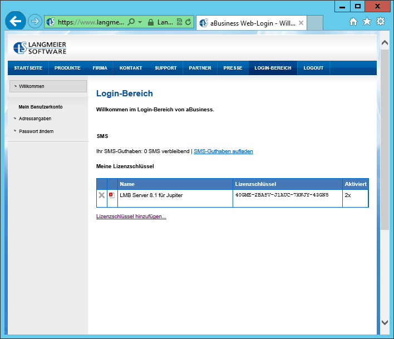The image size is (394, 339).
Task: Click the site favicon in address bar
Action: pos(51,22)
